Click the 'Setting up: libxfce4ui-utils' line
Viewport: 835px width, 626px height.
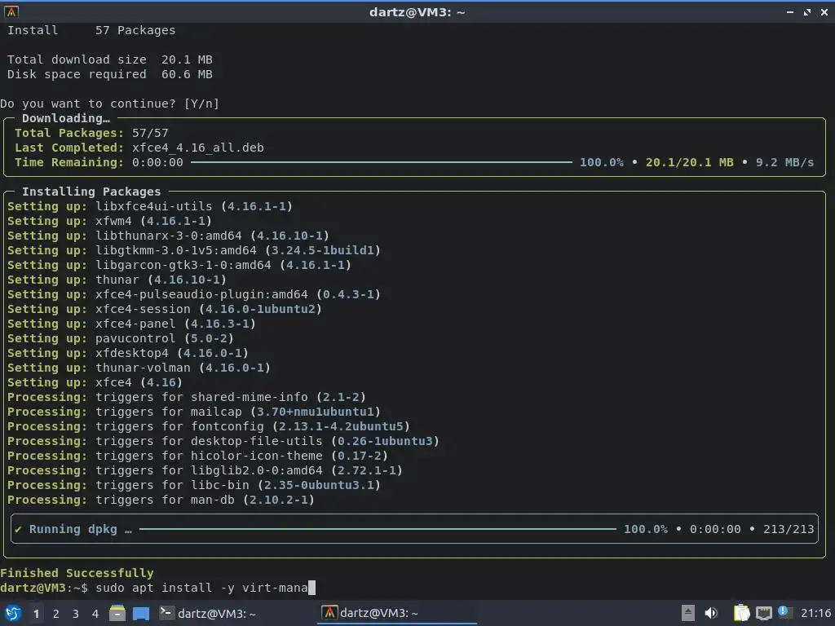pyautogui.click(x=150, y=206)
